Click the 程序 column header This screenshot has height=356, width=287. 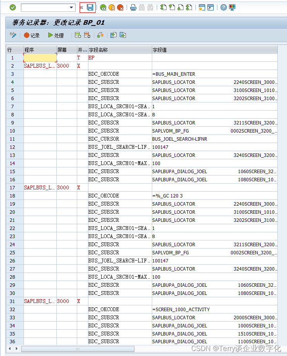click(40, 50)
